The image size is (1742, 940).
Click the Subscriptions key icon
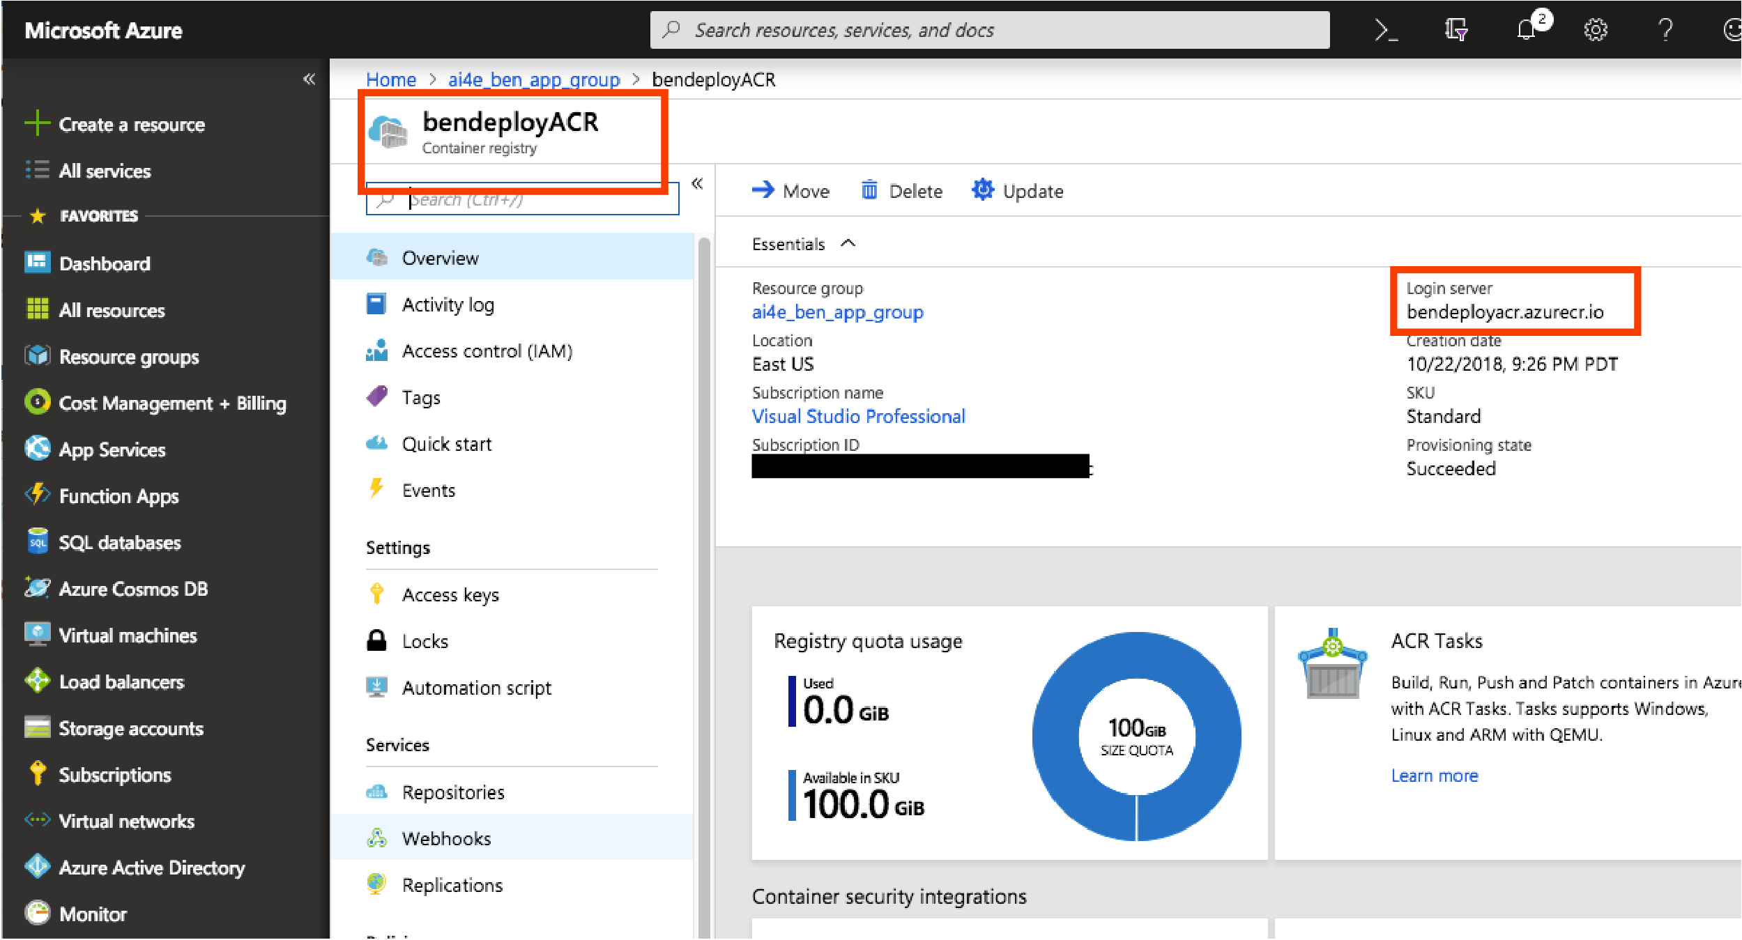coord(38,773)
